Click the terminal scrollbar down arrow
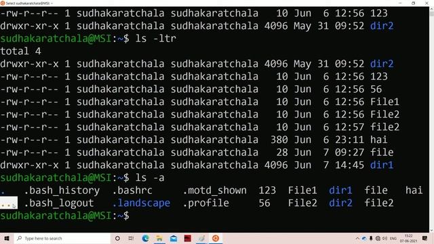434x244 pixels. click(431, 230)
